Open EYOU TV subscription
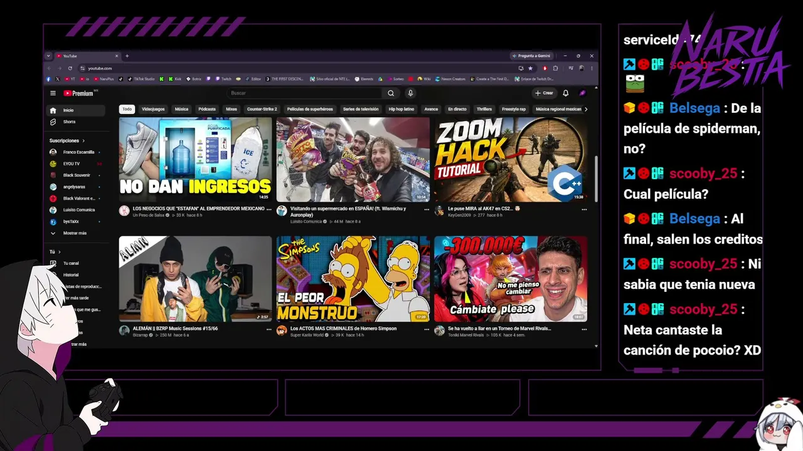Viewport: 803px width, 451px height. tap(77, 163)
